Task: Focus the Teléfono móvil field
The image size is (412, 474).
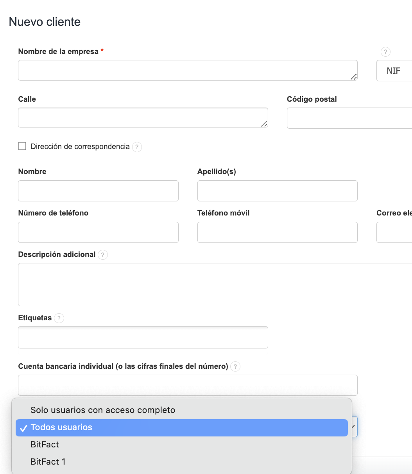Action: click(x=277, y=232)
